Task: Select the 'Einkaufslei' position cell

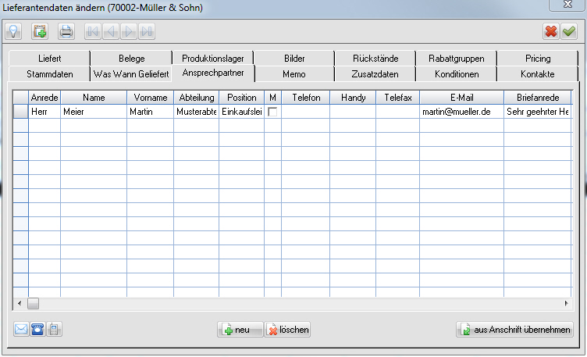Action: pos(242,112)
